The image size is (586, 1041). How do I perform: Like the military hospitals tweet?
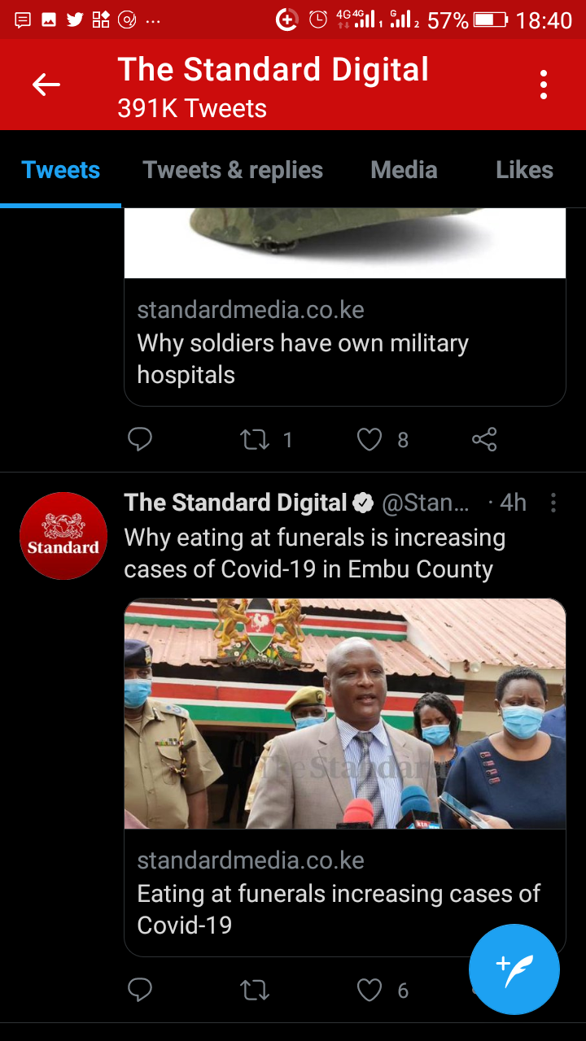click(370, 440)
